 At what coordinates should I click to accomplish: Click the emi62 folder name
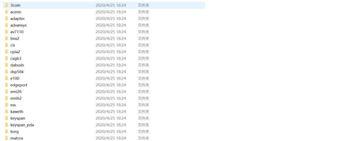[x=16, y=98]
